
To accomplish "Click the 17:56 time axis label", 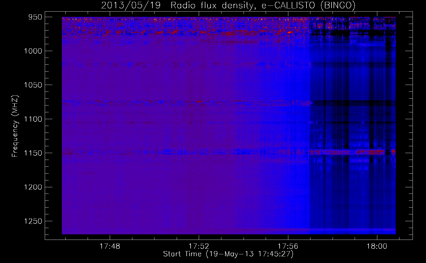I will [x=288, y=246].
